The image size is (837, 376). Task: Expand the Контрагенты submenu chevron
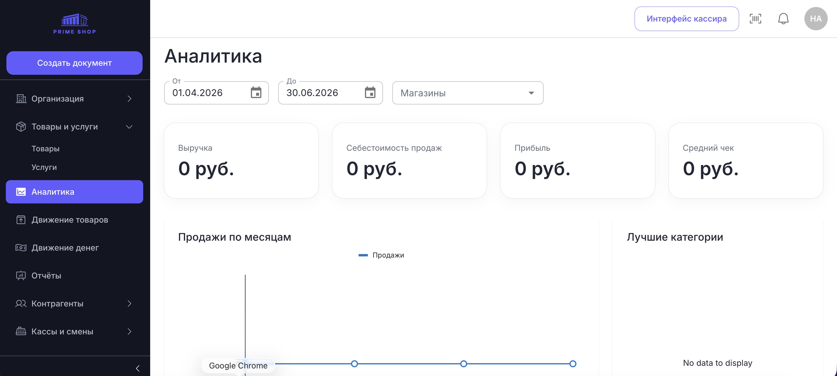pyautogui.click(x=129, y=304)
